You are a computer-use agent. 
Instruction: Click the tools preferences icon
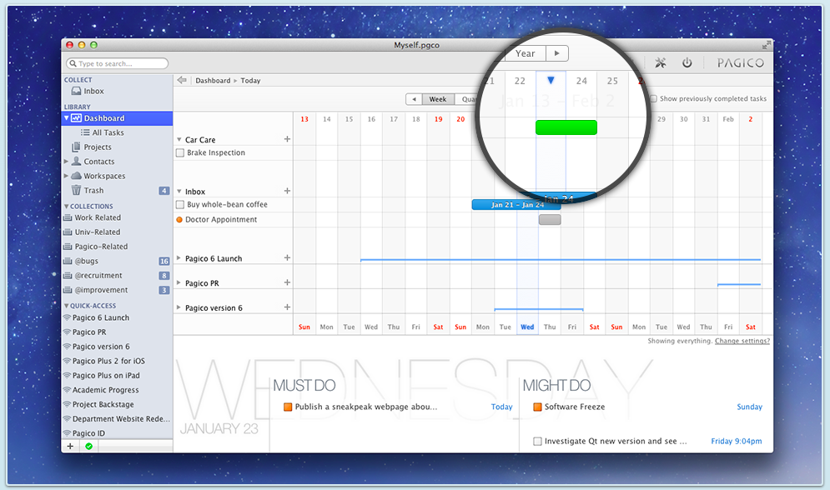click(660, 62)
